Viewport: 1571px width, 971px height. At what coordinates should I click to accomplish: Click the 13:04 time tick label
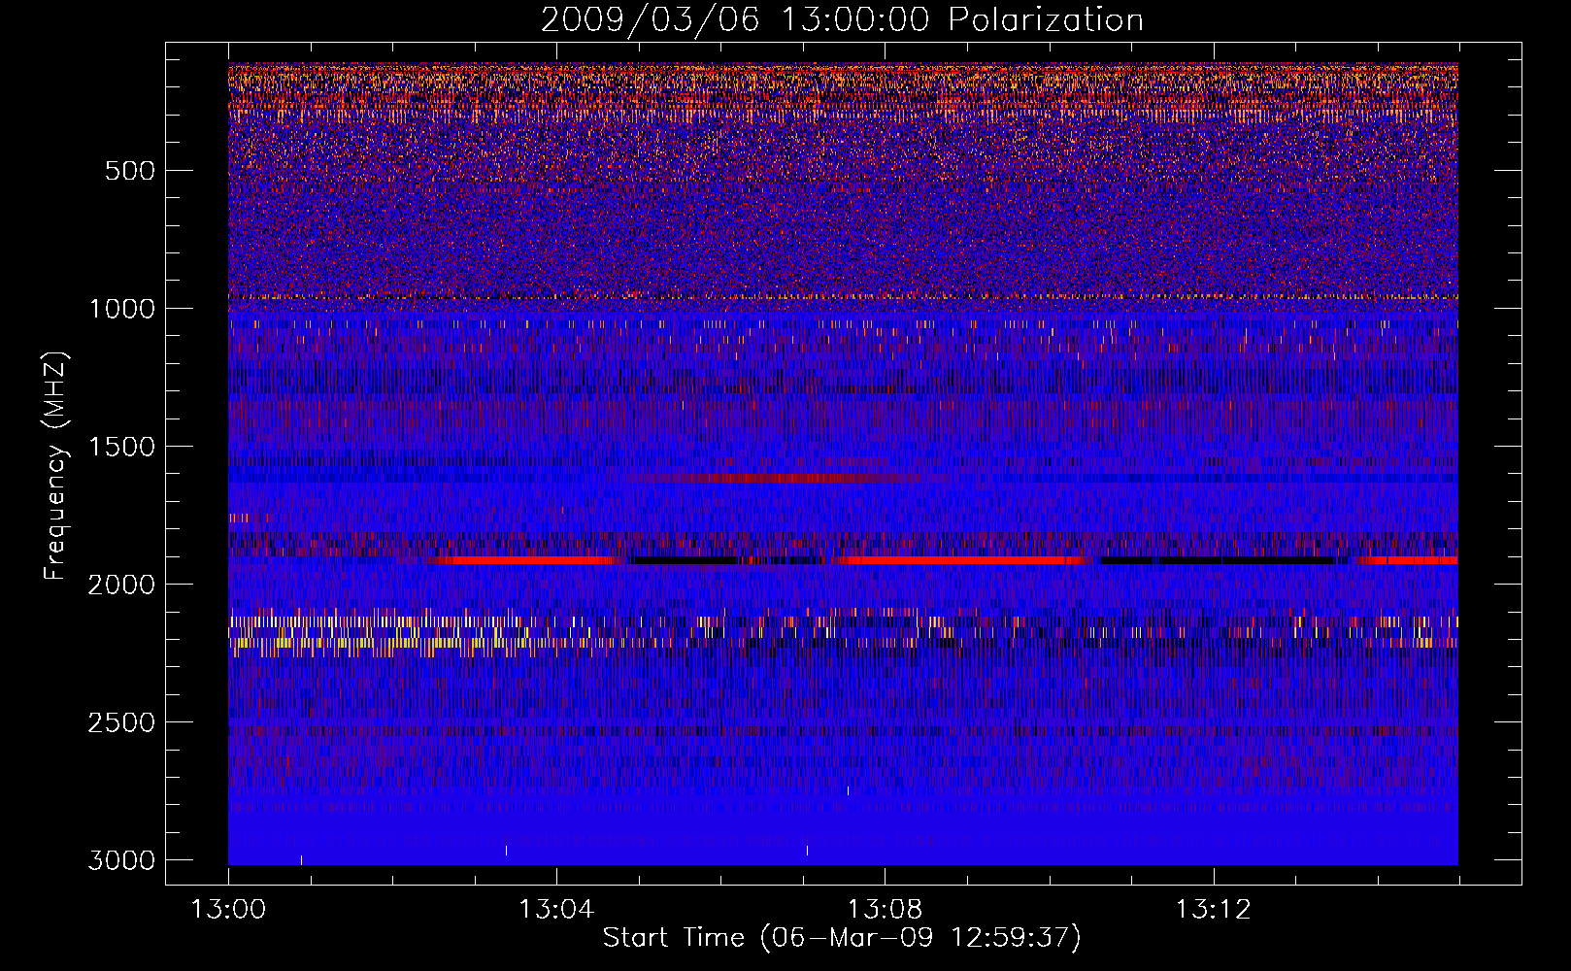point(556,910)
